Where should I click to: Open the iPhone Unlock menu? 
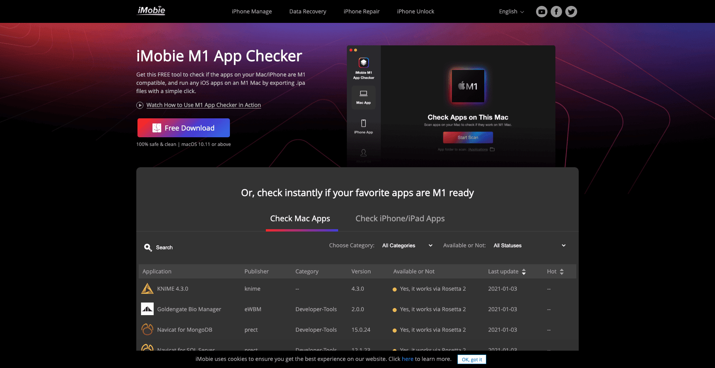coord(416,11)
